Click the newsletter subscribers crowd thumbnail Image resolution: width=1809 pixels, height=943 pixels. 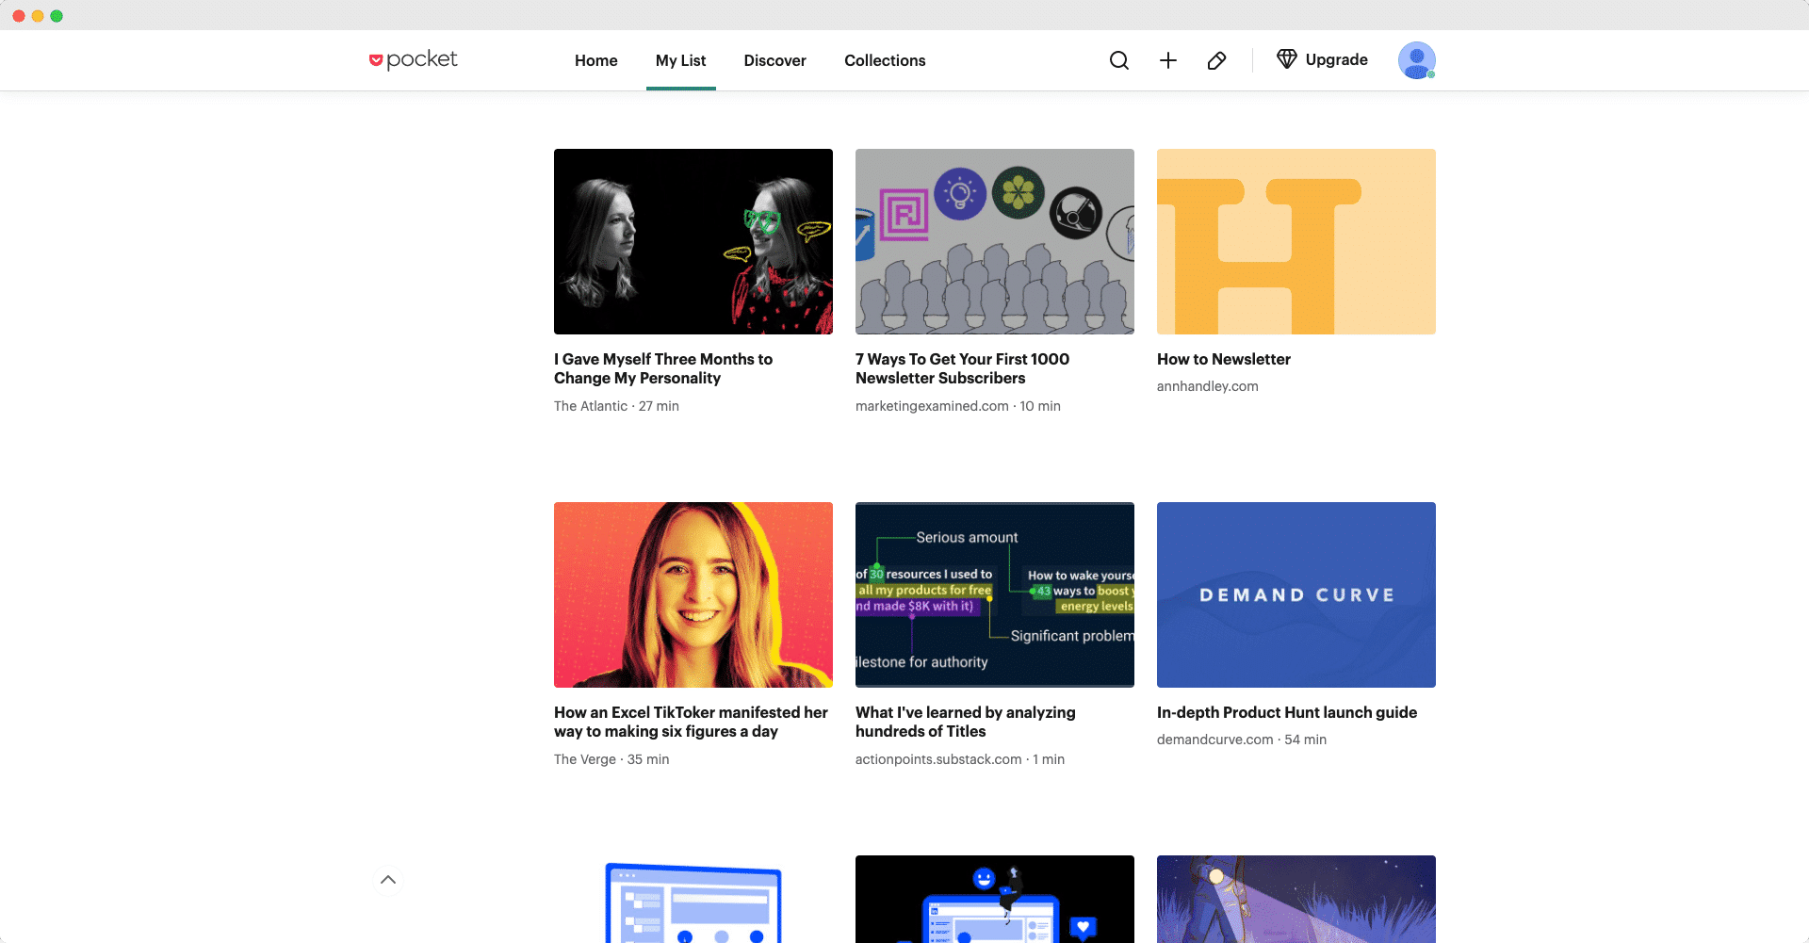995,241
